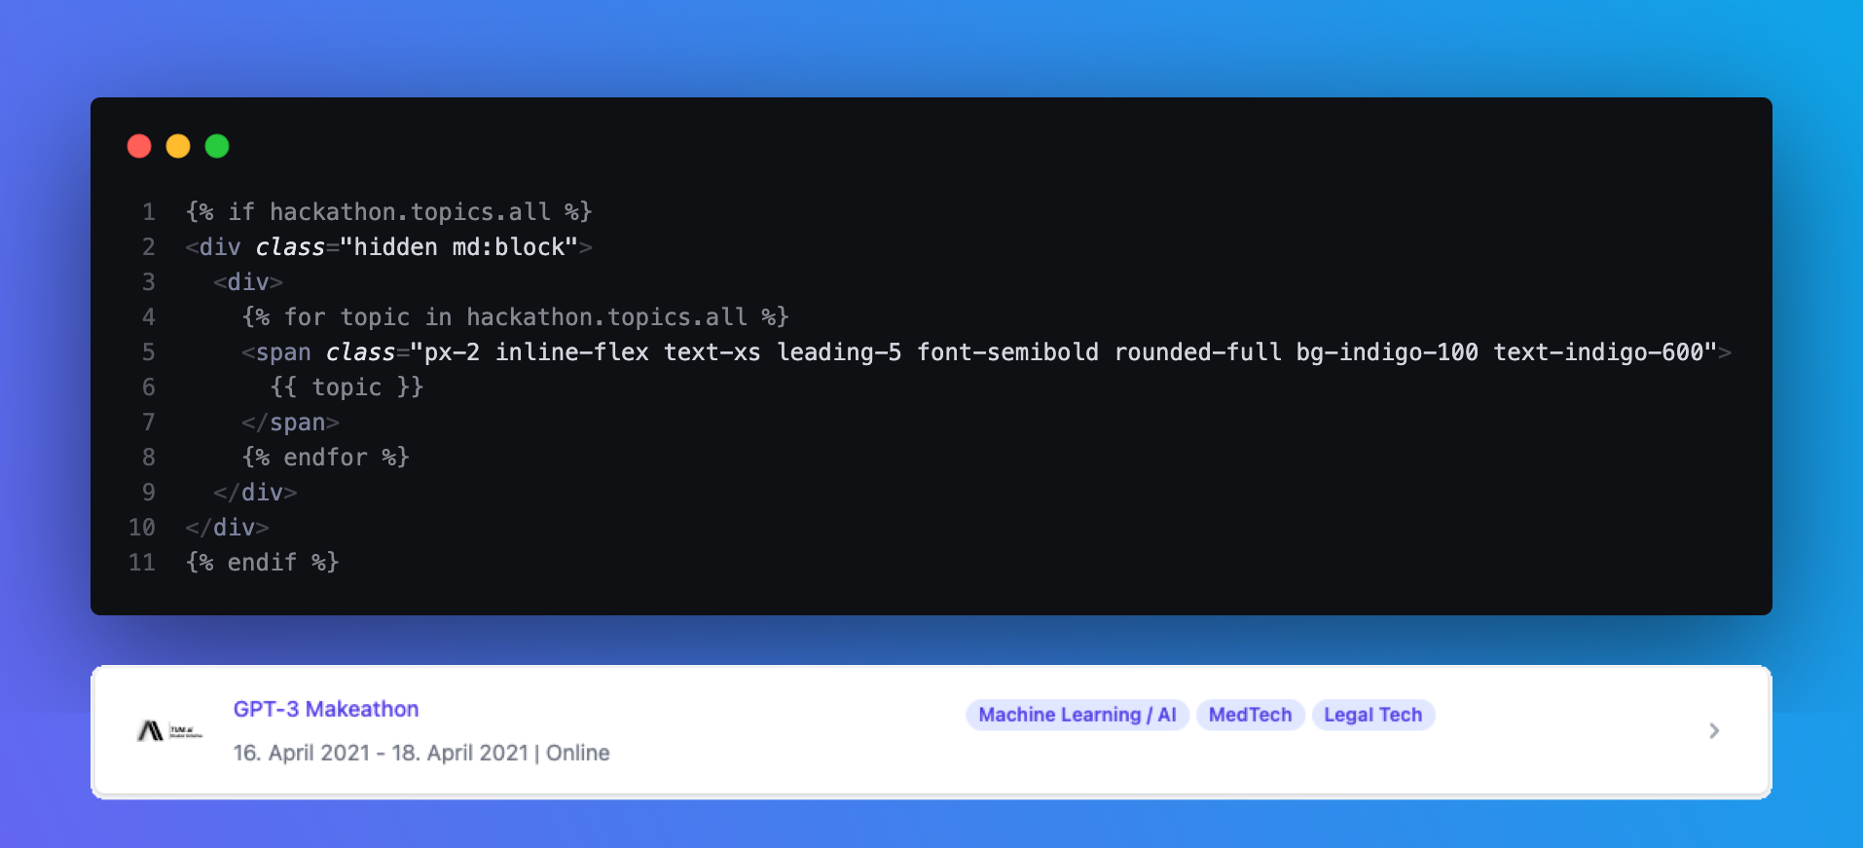This screenshot has width=1863, height=848.
Task: Click the 'hidden md:block' class string
Action: click(x=458, y=247)
